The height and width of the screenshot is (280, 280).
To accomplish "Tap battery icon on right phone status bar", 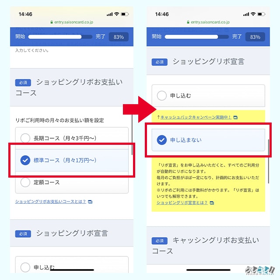I will coord(261,14).
